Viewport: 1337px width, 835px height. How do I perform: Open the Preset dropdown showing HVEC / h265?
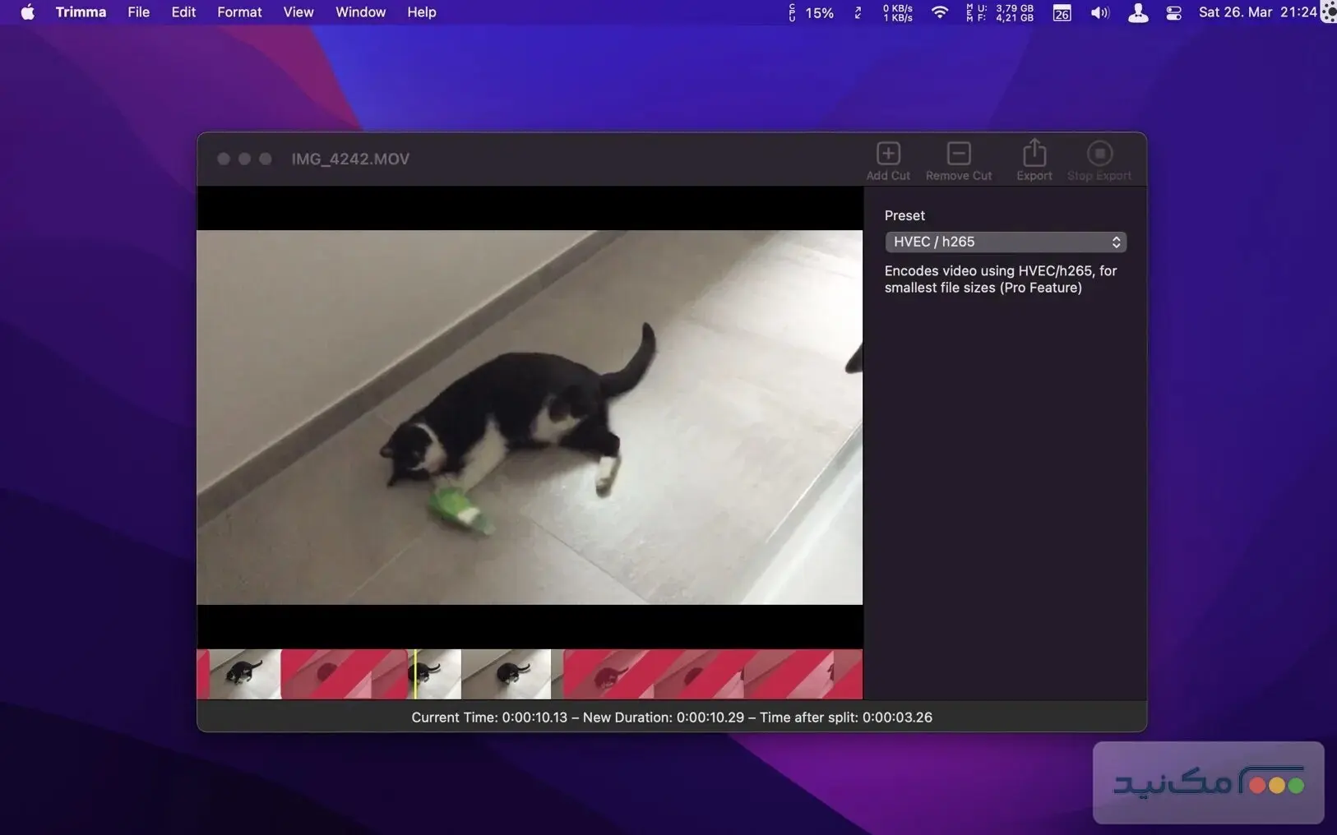1005,242
